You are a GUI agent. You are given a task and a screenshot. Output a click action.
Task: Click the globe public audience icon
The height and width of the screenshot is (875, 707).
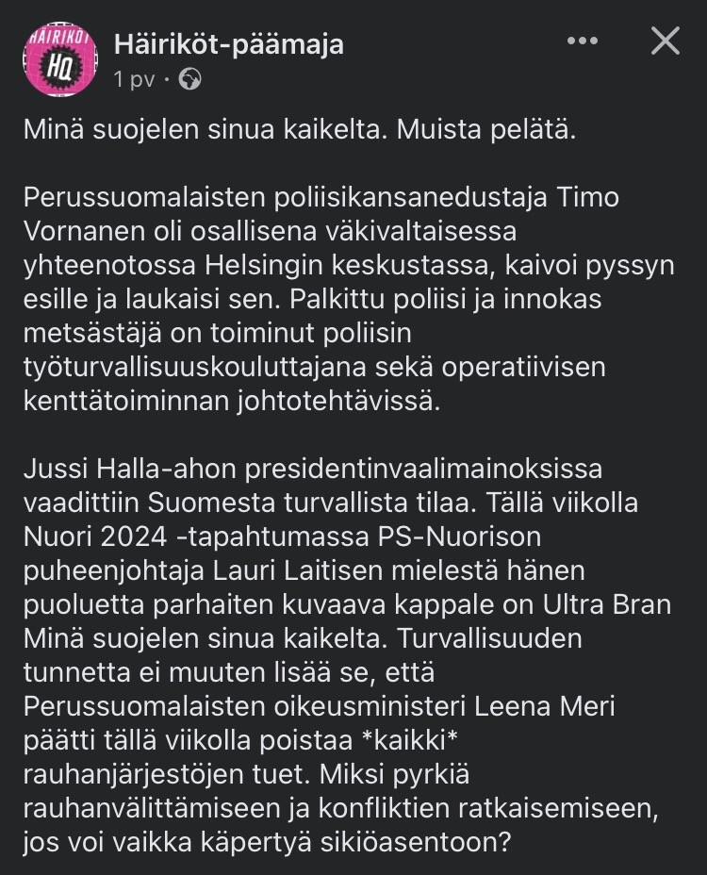click(x=189, y=78)
